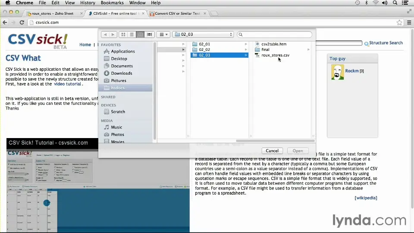Select Downloads in the sidebar
The image size is (414, 233).
pyautogui.click(x=121, y=73)
